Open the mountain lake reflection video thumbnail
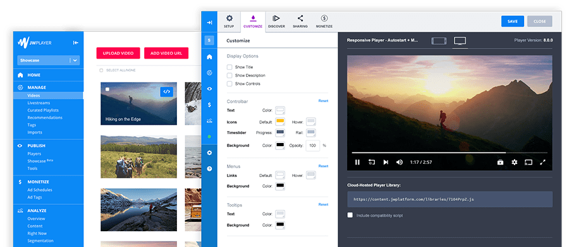The width and height of the screenshot is (569, 247). click(138, 210)
